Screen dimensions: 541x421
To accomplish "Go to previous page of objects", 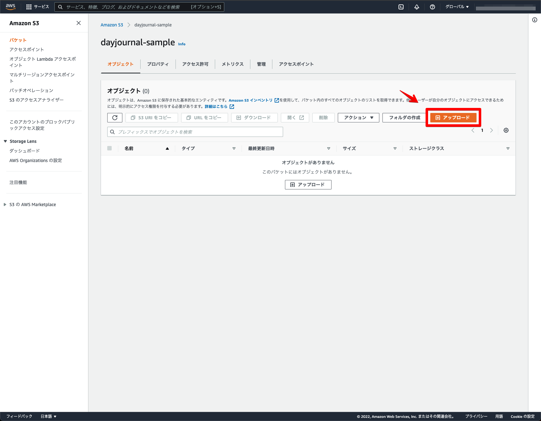I will [473, 130].
